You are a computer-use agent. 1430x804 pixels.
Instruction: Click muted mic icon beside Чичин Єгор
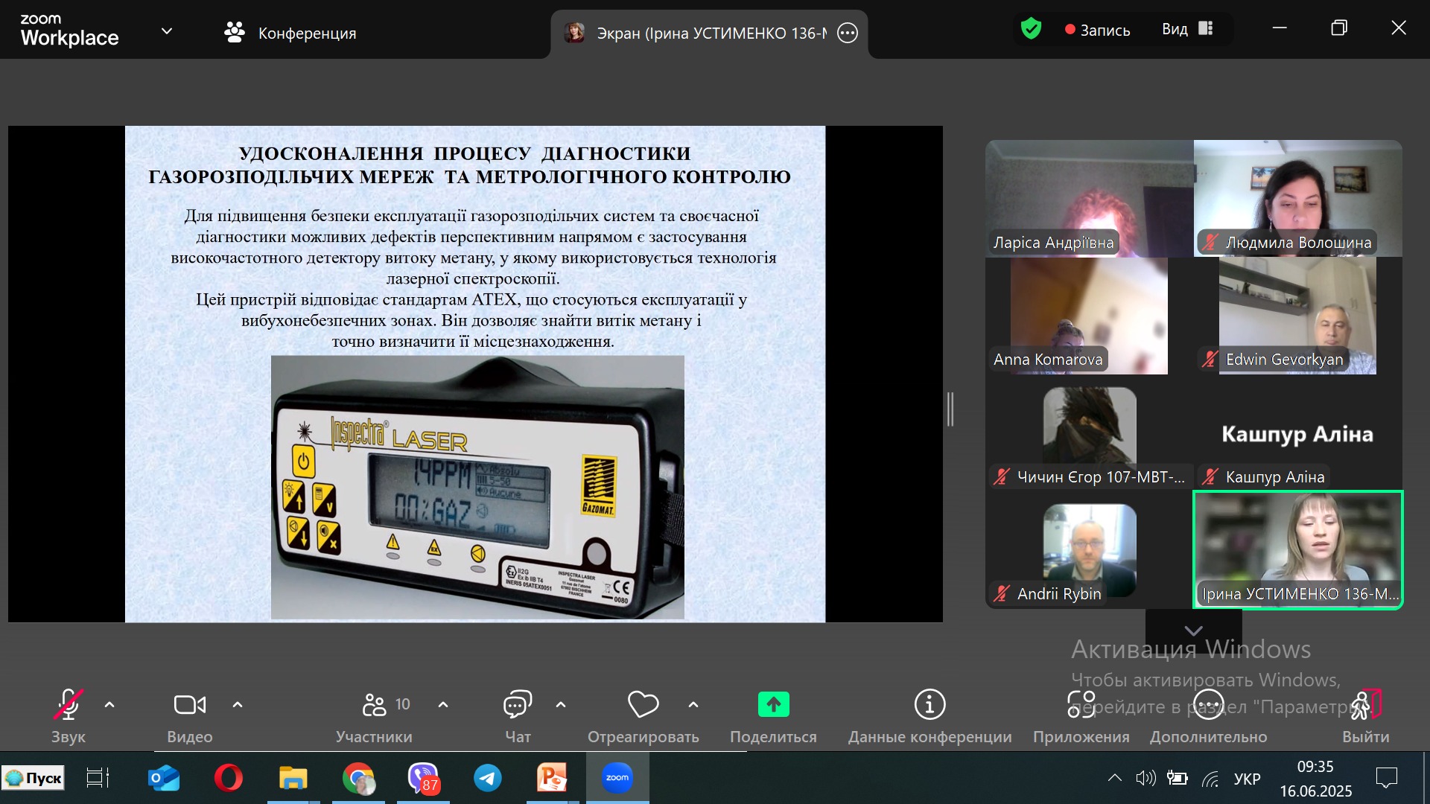click(1002, 477)
